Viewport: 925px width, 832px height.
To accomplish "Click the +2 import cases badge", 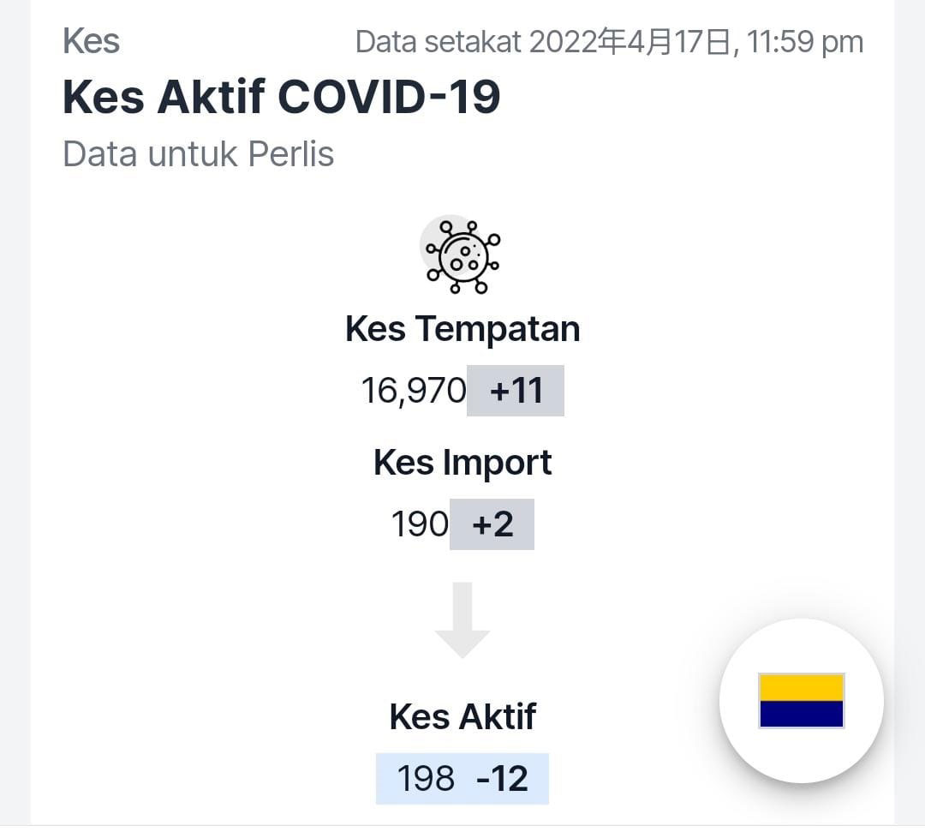I will coord(492,524).
